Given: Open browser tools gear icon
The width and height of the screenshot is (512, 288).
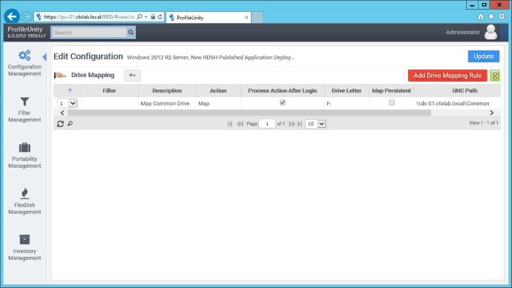Looking at the screenshot, I should (x=502, y=16).
